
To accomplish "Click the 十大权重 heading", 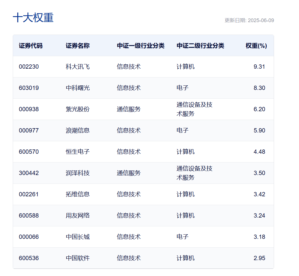I will (x=33, y=18).
